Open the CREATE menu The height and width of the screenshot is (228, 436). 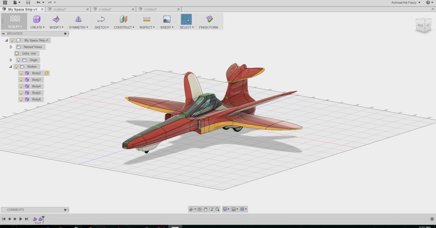click(x=37, y=27)
